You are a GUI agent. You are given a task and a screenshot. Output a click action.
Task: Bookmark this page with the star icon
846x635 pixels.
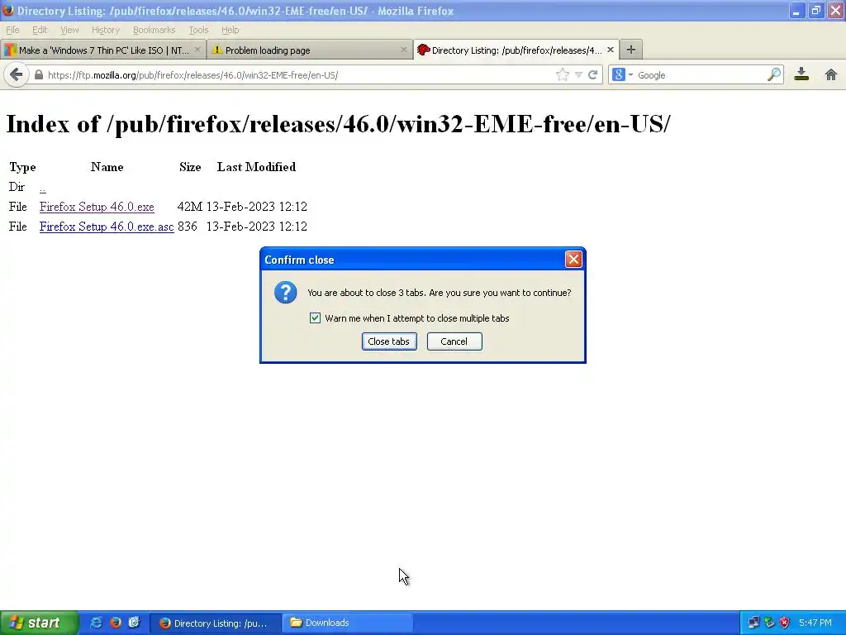(562, 75)
